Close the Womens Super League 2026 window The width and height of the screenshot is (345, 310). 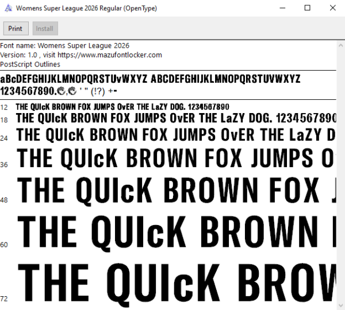click(x=333, y=8)
